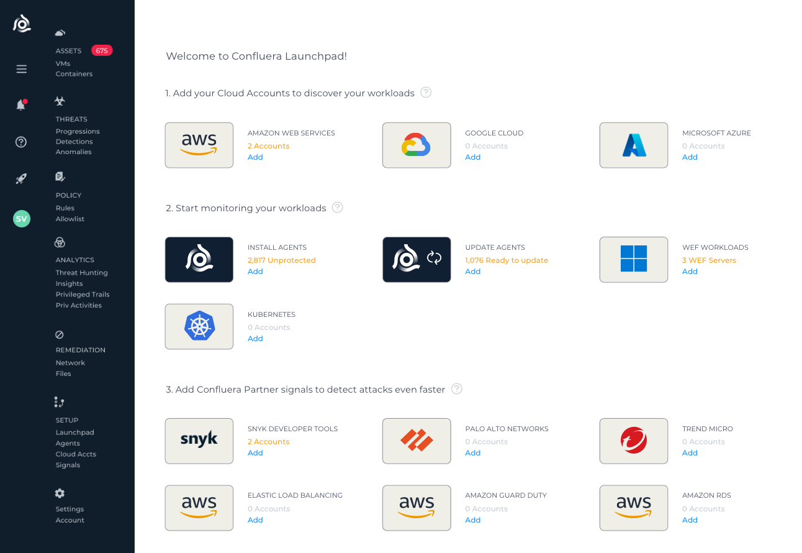Screen dimensions: 802x553
Task: Select the Snyk logo tile
Action: (199, 441)
